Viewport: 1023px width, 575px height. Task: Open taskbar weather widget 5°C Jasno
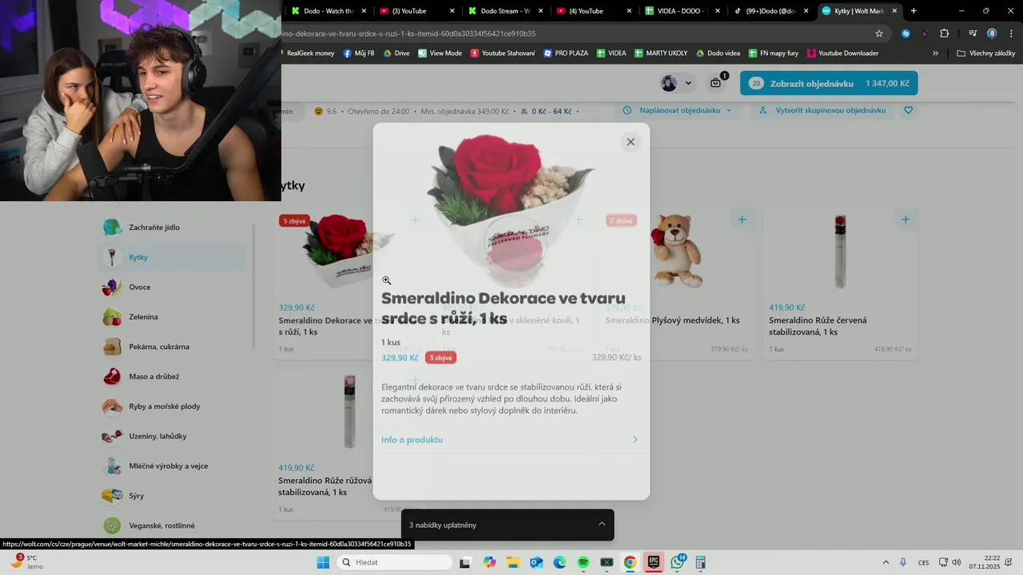pos(27,562)
